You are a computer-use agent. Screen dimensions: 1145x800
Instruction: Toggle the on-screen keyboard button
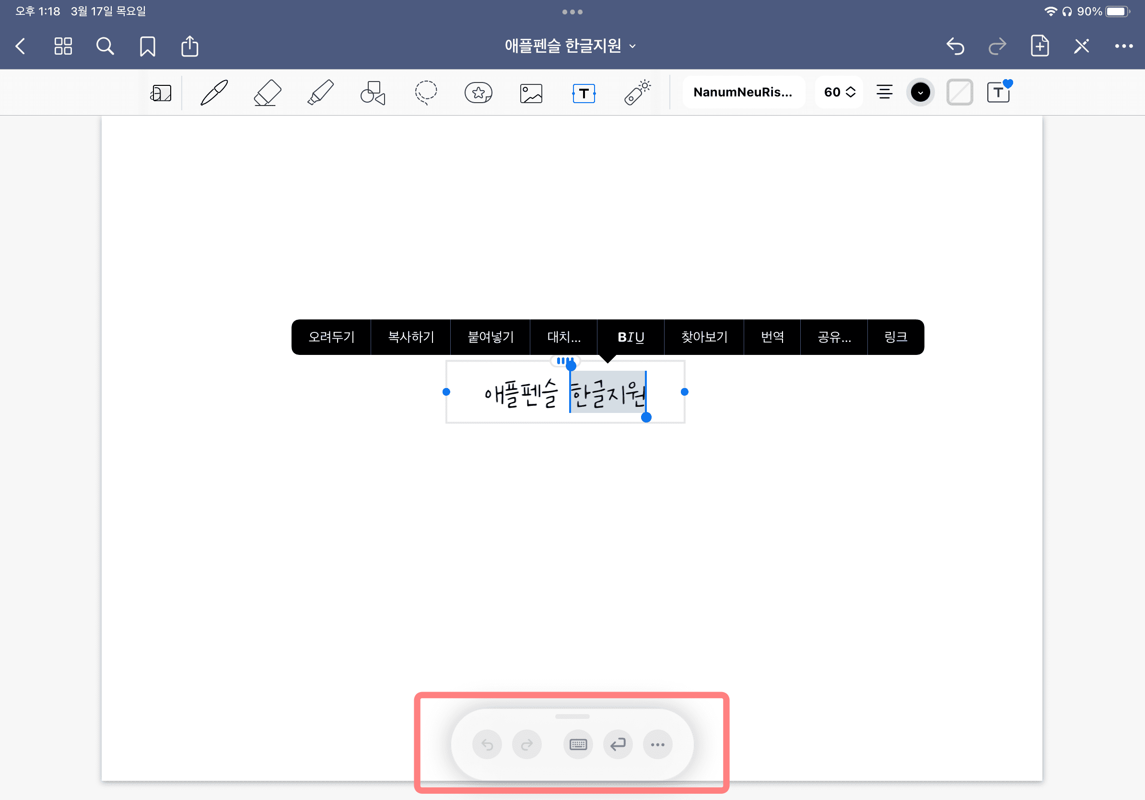pyautogui.click(x=578, y=745)
